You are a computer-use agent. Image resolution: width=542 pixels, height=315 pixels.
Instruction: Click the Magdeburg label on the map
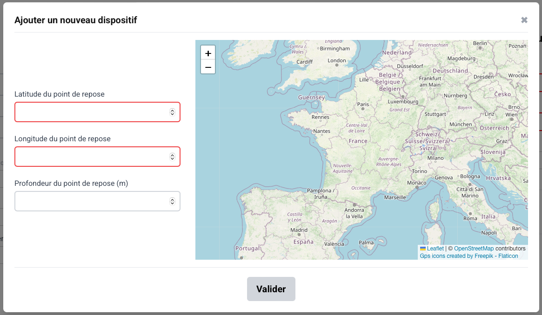point(461,59)
